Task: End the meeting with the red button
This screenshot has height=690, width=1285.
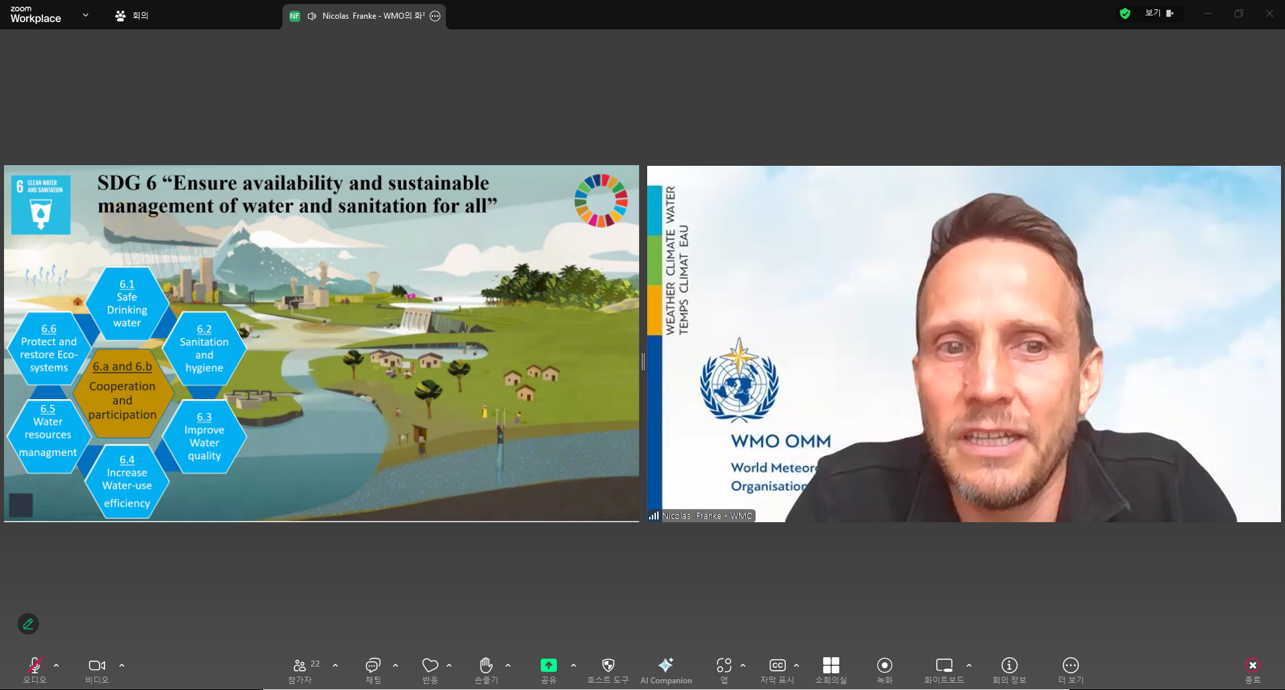Action: [1252, 665]
